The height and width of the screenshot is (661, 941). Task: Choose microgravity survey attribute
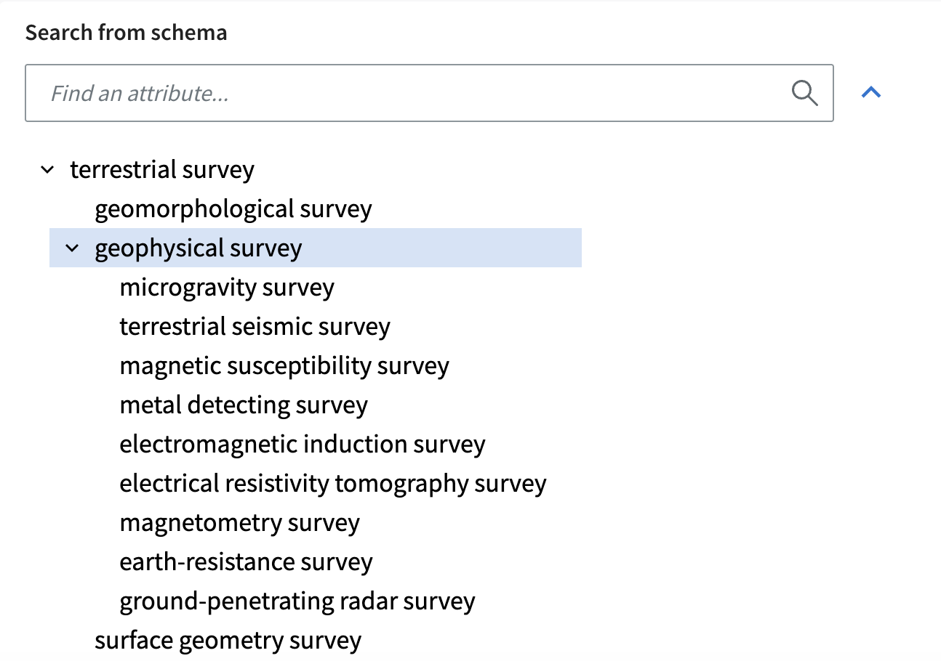click(x=227, y=288)
